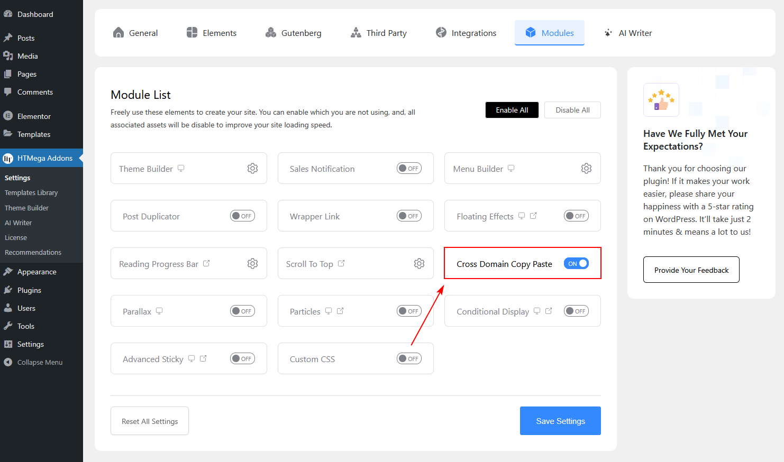Viewport: 784px width, 462px height.
Task: Switch to the Integrations tab
Action: [x=466, y=32]
